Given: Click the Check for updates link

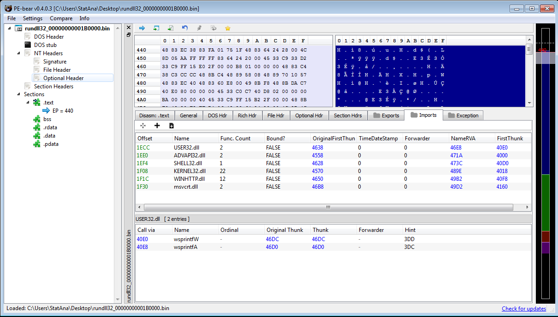Looking at the screenshot, I should (523, 309).
